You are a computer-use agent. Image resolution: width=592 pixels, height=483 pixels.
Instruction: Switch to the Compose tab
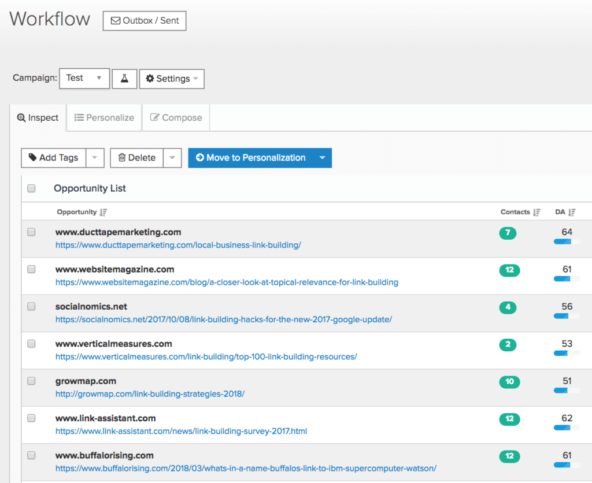[x=176, y=117]
